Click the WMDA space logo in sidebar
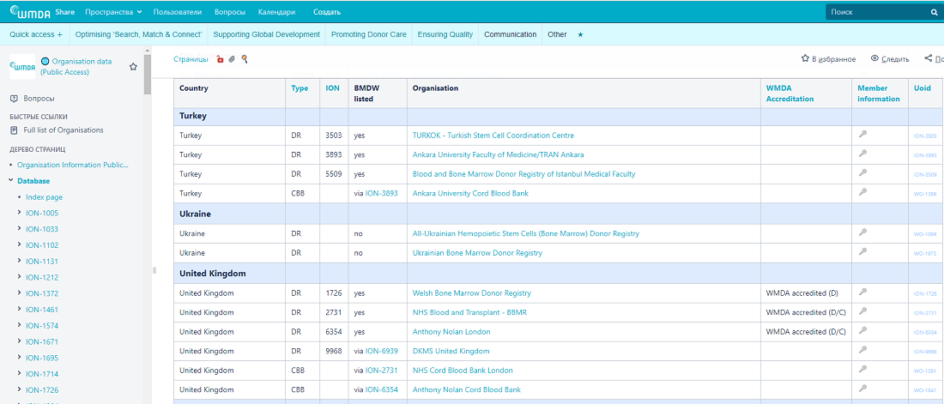 click(22, 66)
